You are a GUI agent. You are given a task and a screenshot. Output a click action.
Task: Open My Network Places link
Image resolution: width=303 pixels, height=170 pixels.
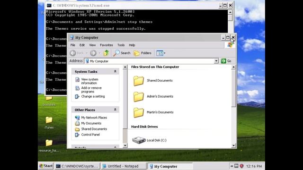[x=94, y=118]
